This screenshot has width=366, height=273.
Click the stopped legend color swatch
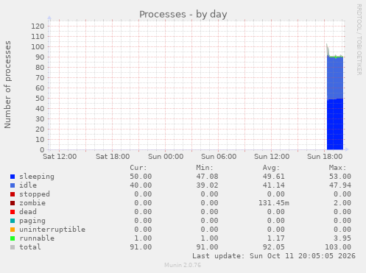pos(13,194)
